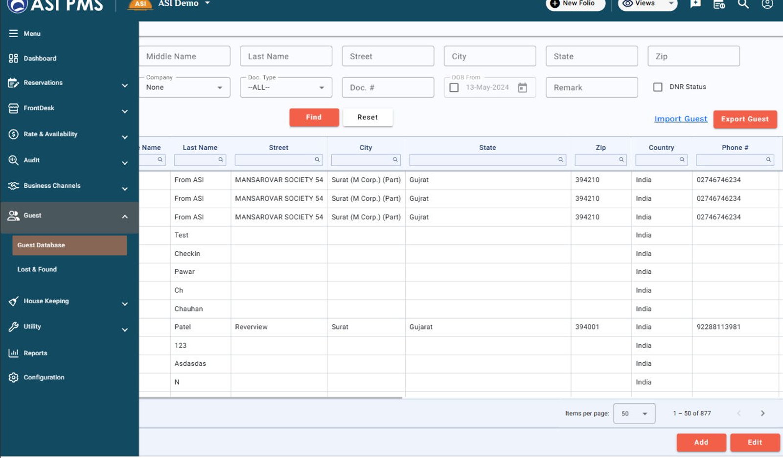The image size is (783, 458).
Task: Click the Utility wrench icon
Action: (x=14, y=327)
